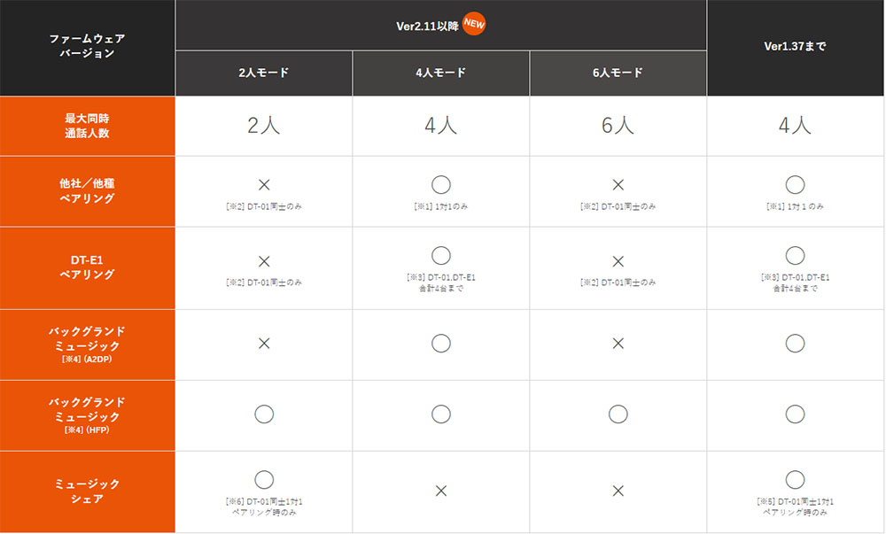The width and height of the screenshot is (886, 534).
Task: Click the Ver2.11以降 header text
Action: 427,27
